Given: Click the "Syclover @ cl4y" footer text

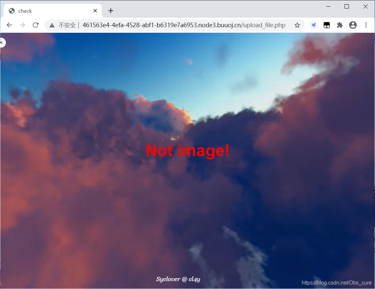Looking at the screenshot, I should [178, 279].
